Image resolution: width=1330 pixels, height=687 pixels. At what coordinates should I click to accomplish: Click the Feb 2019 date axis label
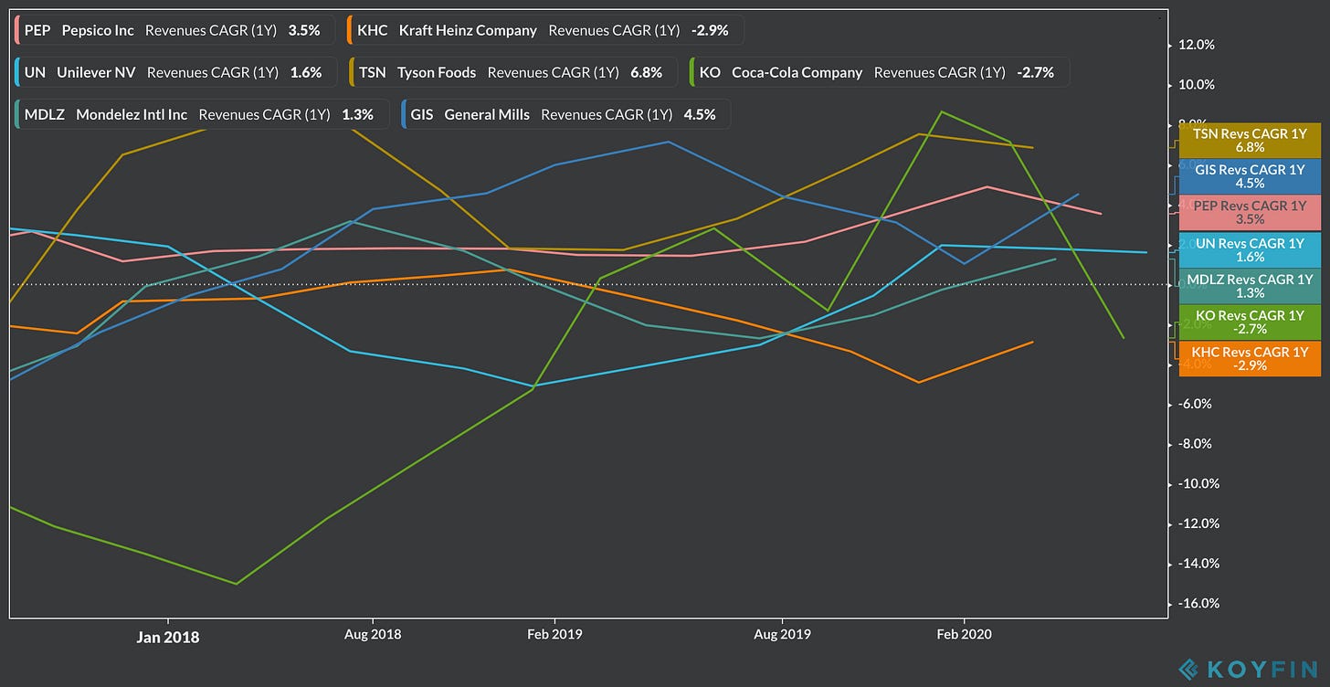[x=554, y=634]
